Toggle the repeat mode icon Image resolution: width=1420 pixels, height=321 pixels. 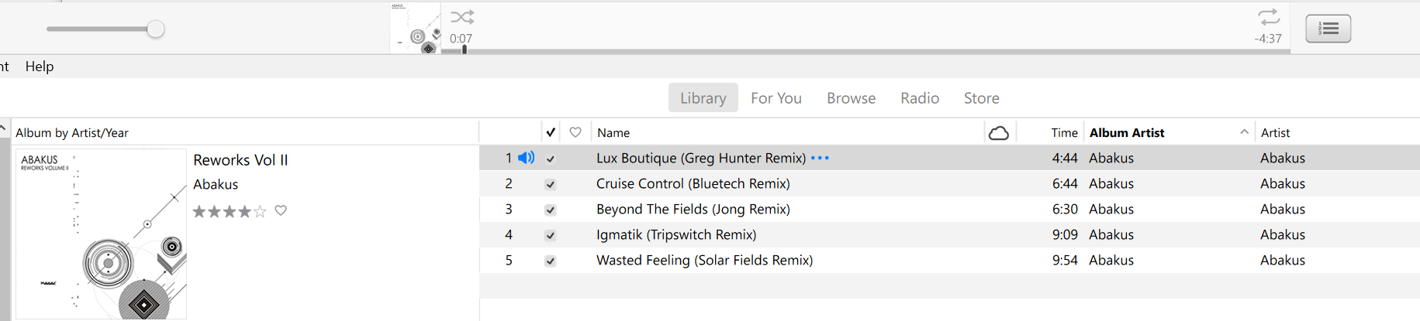click(1269, 17)
